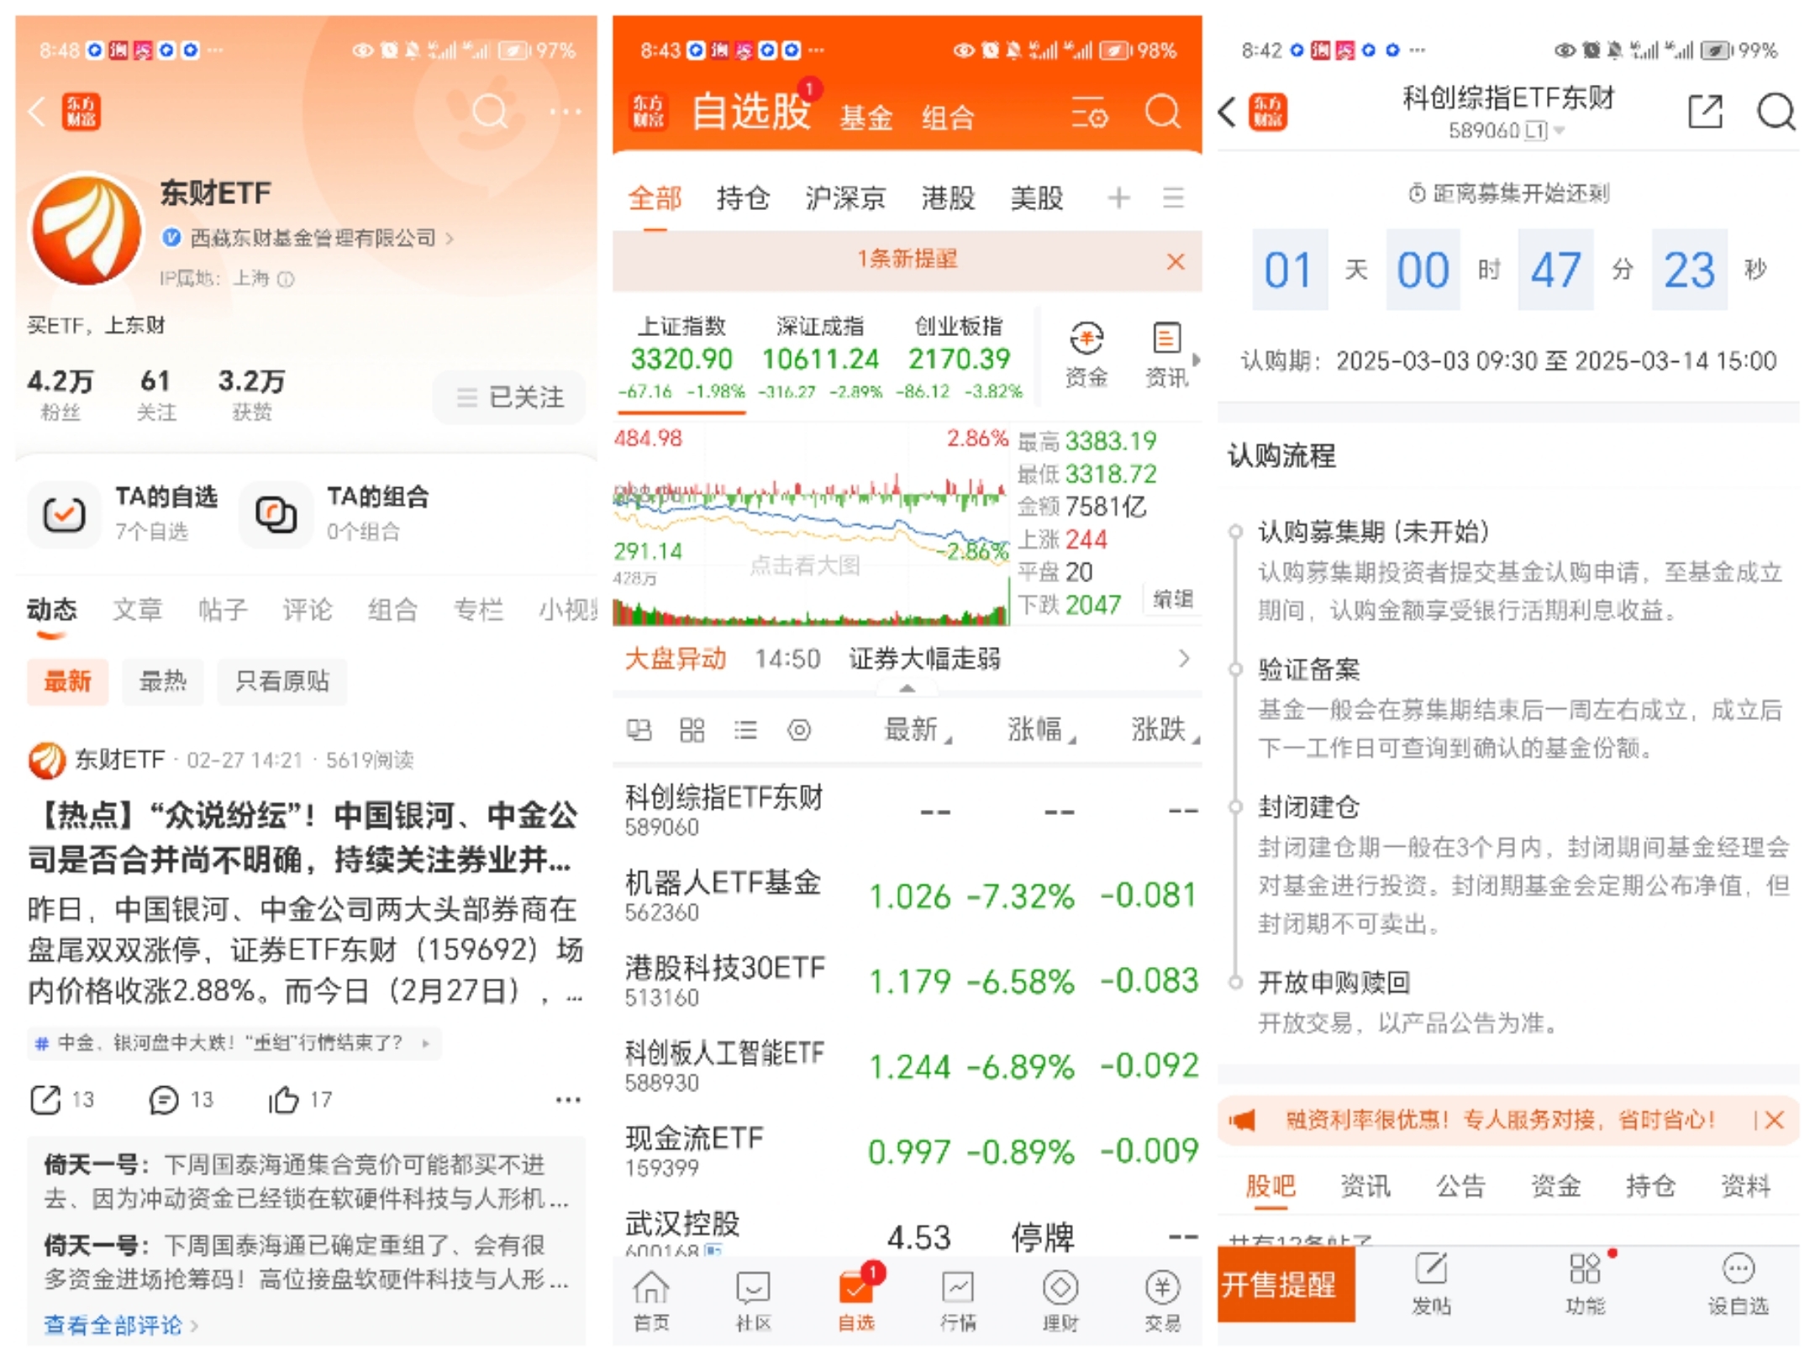
Task: Open TA的组合 portfolio icon
Action: [276, 513]
